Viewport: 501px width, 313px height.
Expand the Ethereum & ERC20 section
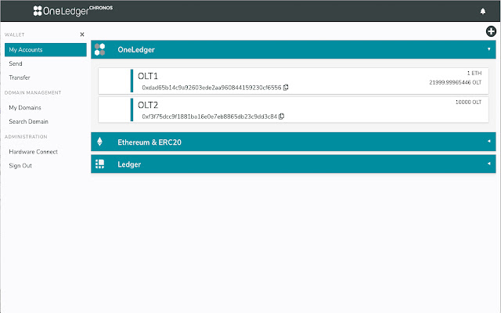(x=488, y=141)
